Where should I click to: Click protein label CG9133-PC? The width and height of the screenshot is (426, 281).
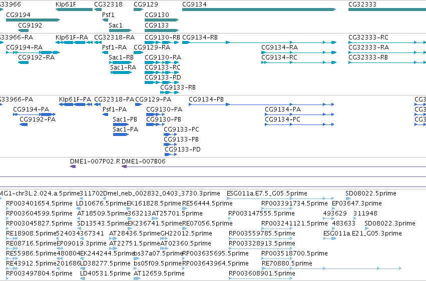(181, 129)
